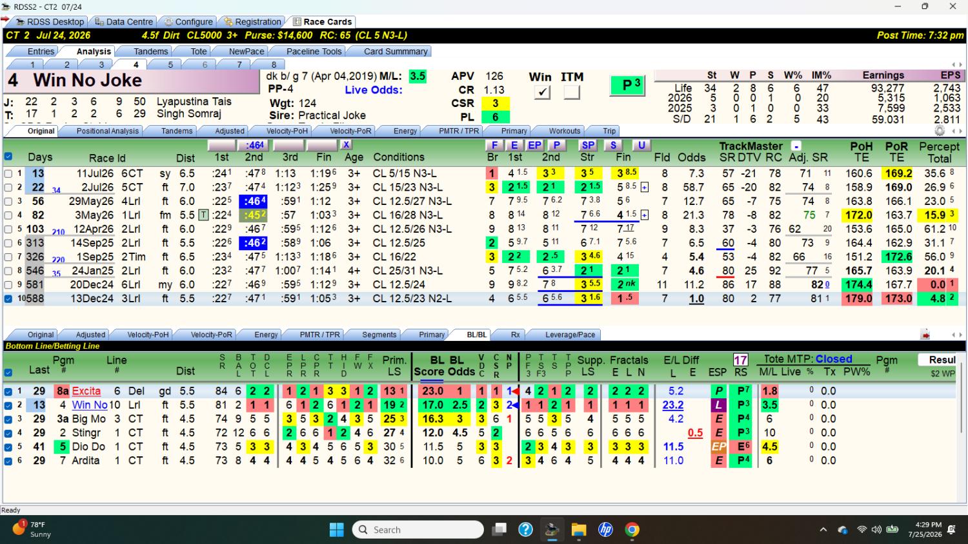Show hidden system tray icons chevron
The height and width of the screenshot is (544, 968).
click(x=823, y=530)
